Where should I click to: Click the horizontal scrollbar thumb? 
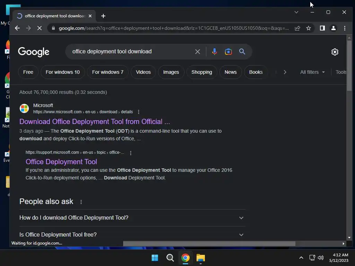click(x=209, y=243)
